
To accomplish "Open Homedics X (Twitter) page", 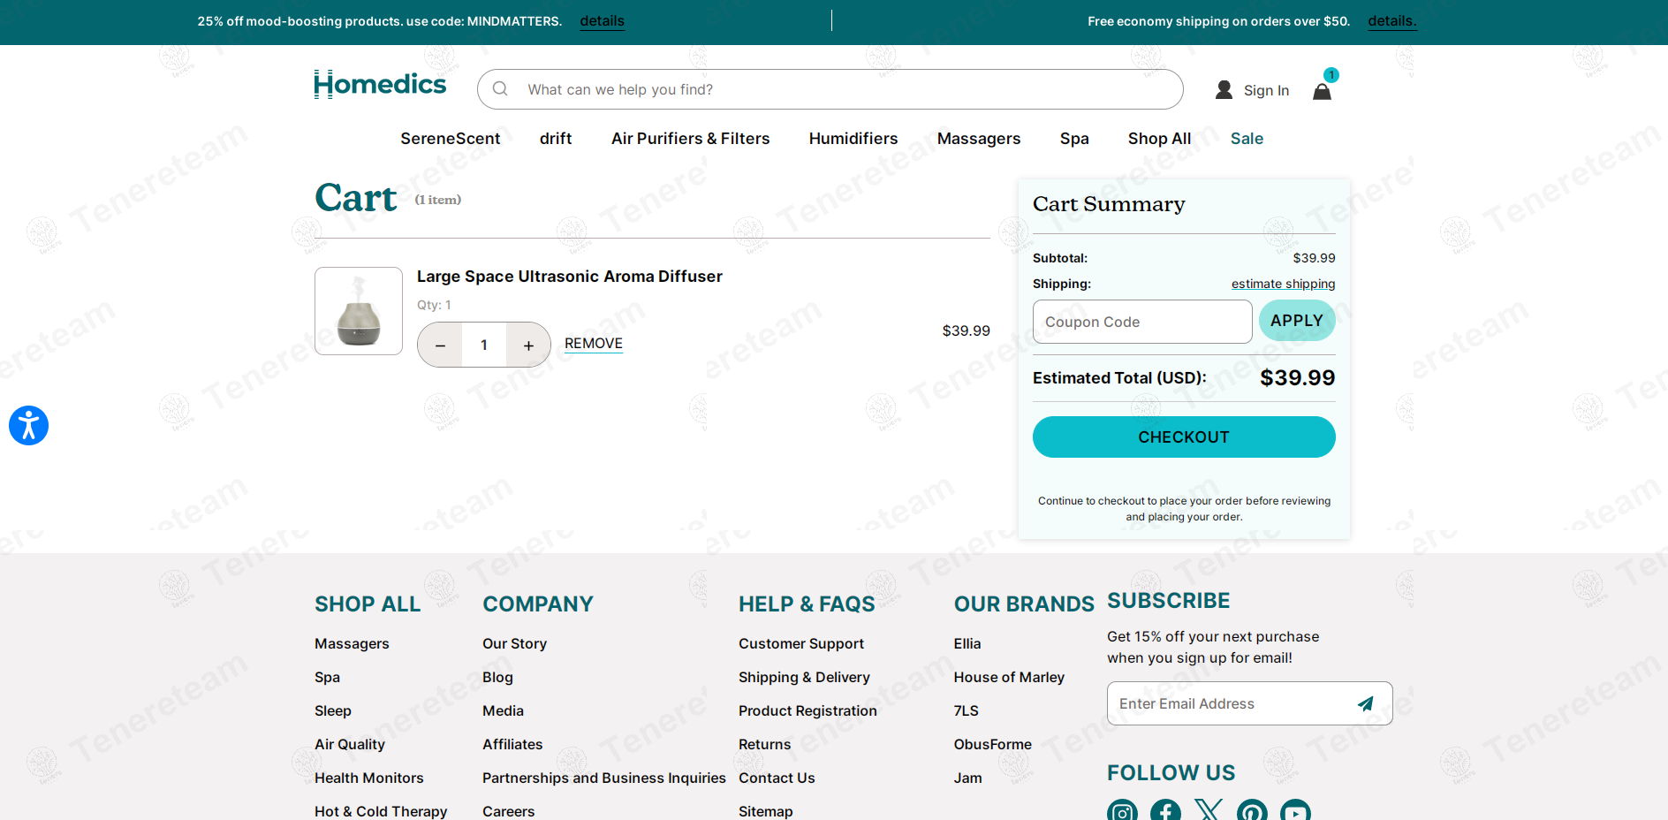I will pos(1209,811).
